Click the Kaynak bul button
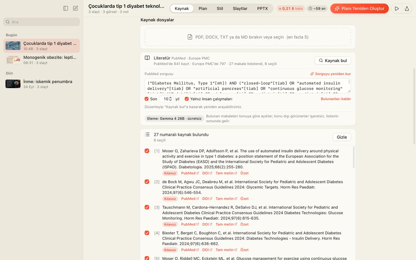 (333, 60)
